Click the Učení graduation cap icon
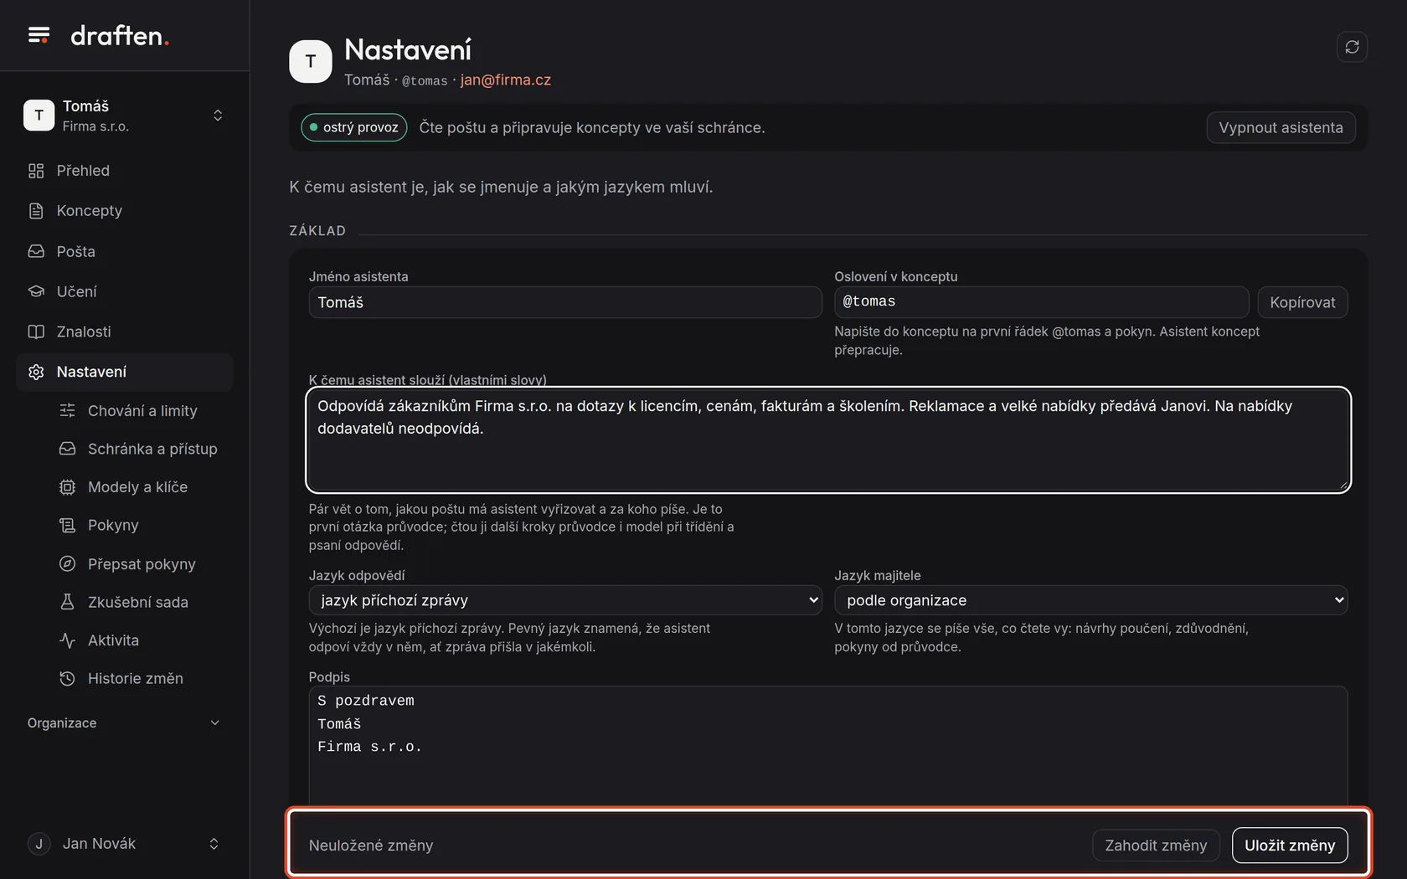This screenshot has height=879, width=1407. point(36,291)
